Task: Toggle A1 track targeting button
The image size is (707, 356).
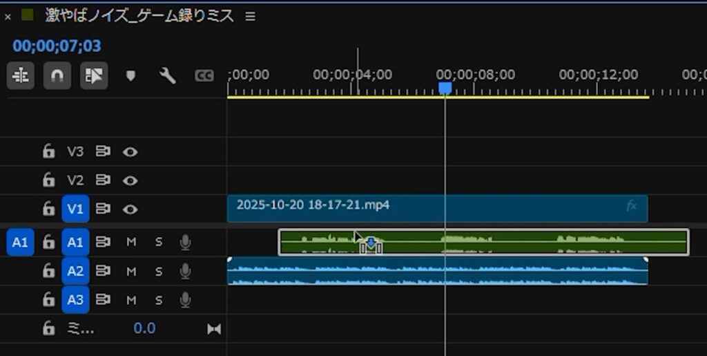Action: [75, 243]
